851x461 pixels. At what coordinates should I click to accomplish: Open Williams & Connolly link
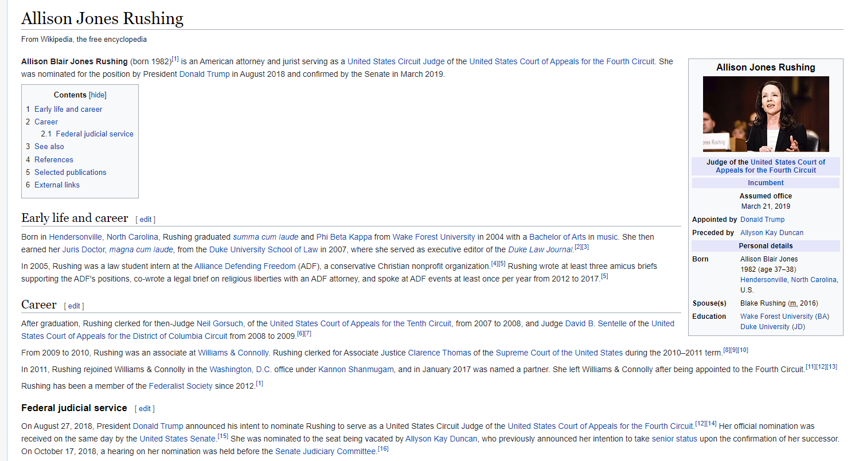[x=233, y=353]
